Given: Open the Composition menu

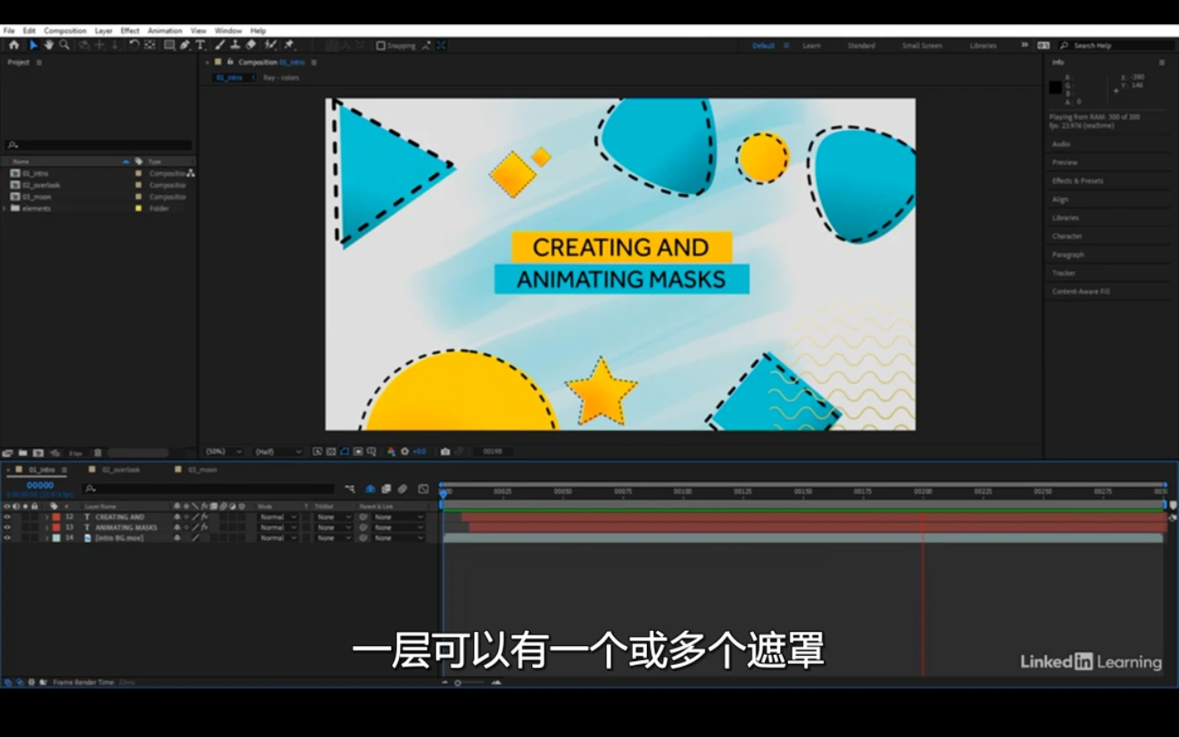Looking at the screenshot, I should 65,30.
